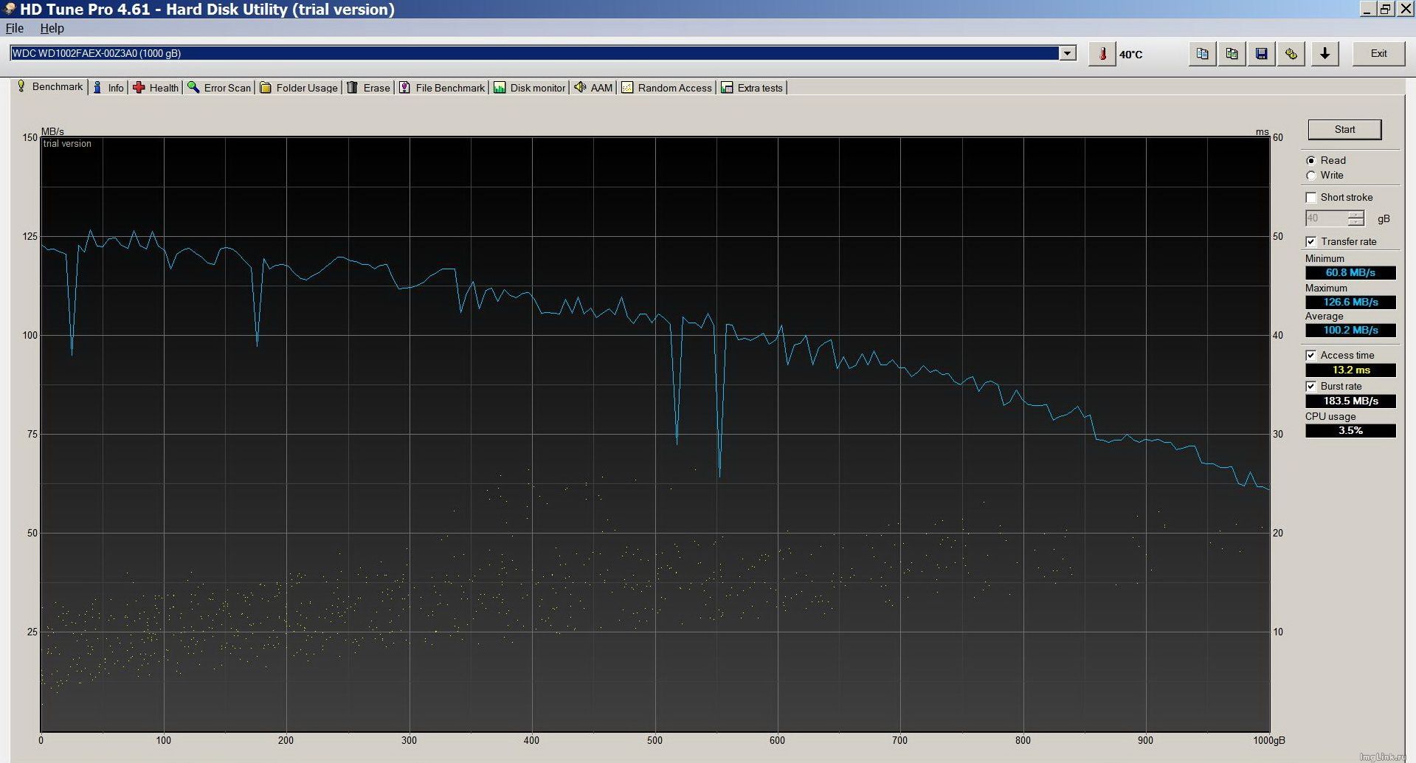Show the Disk monitor tab
The image size is (1416, 763).
(x=529, y=88)
